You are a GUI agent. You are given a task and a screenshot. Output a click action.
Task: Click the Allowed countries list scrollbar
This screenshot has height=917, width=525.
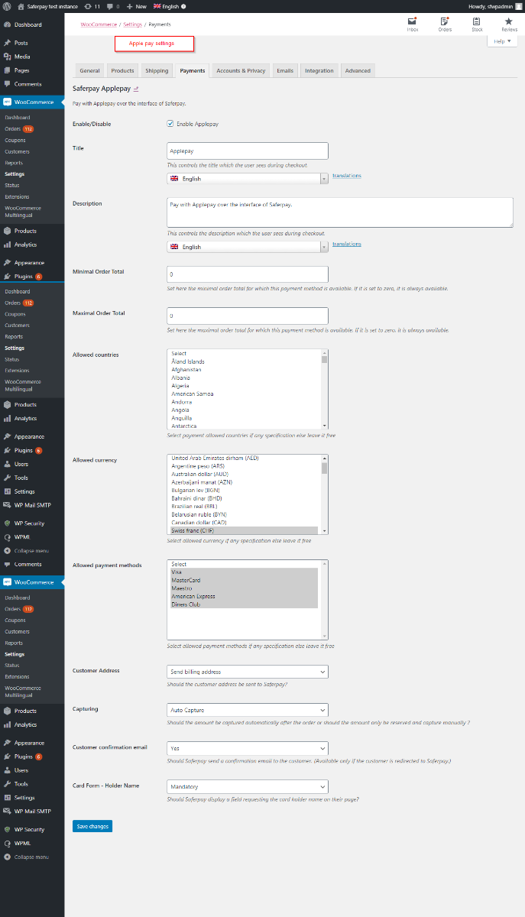[325, 390]
